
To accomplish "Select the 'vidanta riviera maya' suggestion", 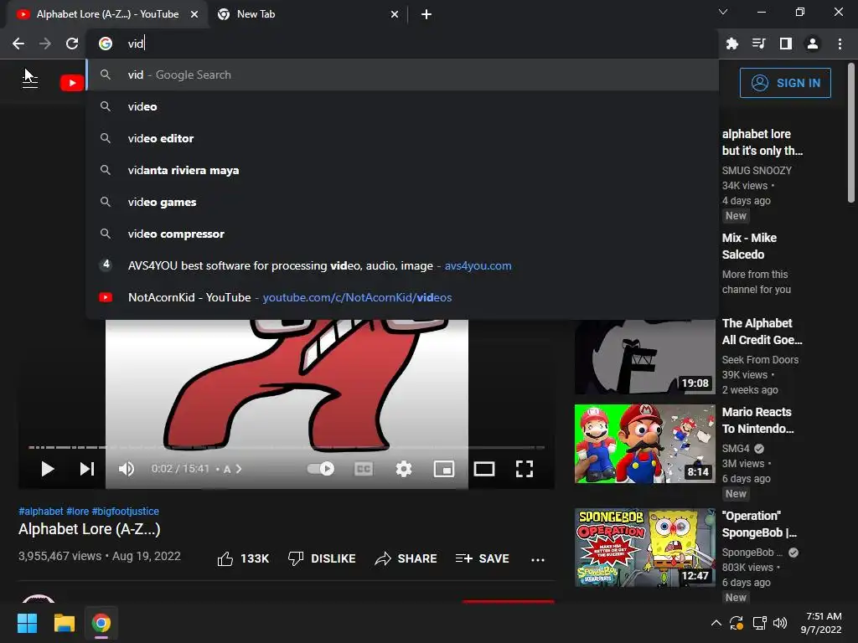I will [402, 170].
